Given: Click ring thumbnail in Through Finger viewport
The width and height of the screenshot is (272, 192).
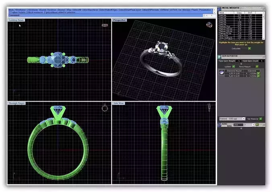Looking at the screenshot, I should 105,108.
